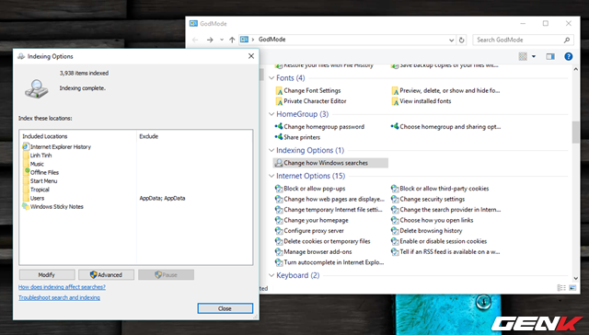Image resolution: width=589 pixels, height=335 pixels.
Task: Collapse the Fonts (4) group
Action: [x=271, y=78]
